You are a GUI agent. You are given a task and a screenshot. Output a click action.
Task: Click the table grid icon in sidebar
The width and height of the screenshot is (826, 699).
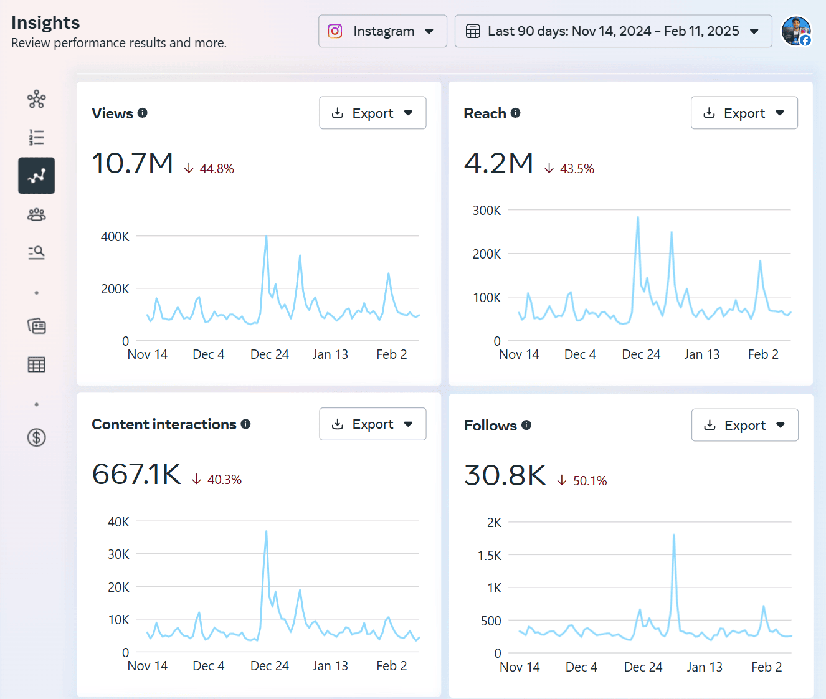(x=37, y=364)
